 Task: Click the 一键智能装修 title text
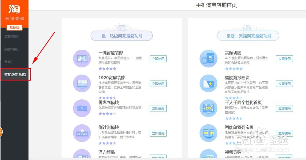(111, 53)
